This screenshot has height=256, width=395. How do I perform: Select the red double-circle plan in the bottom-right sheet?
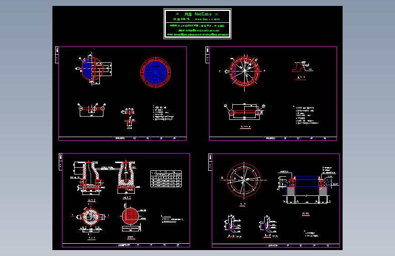click(243, 180)
